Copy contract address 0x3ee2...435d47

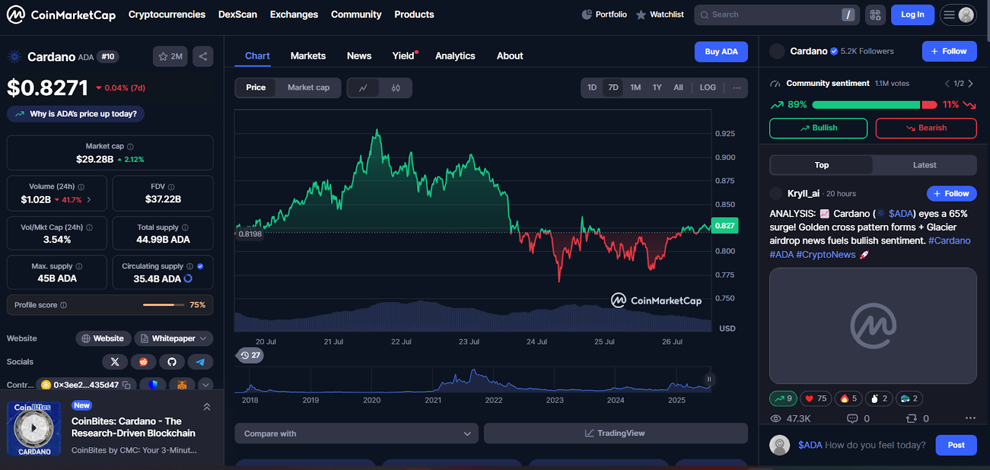[x=127, y=385]
